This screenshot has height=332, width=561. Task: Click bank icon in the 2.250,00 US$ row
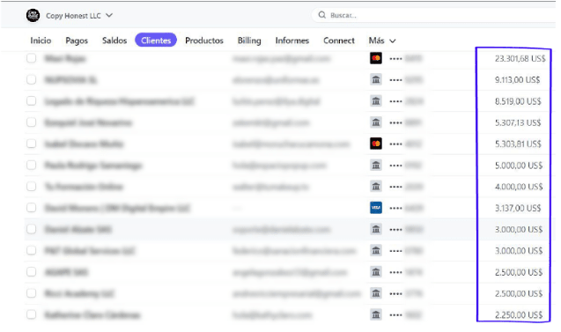tap(376, 314)
